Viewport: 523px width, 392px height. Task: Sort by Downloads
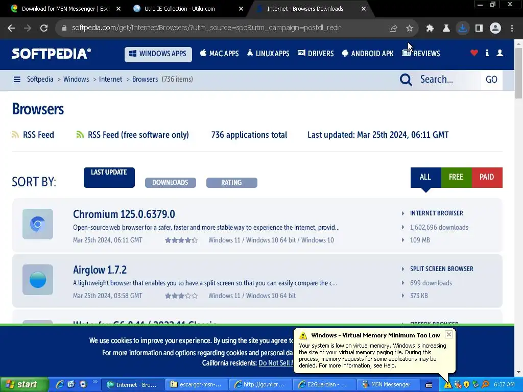[x=170, y=183]
